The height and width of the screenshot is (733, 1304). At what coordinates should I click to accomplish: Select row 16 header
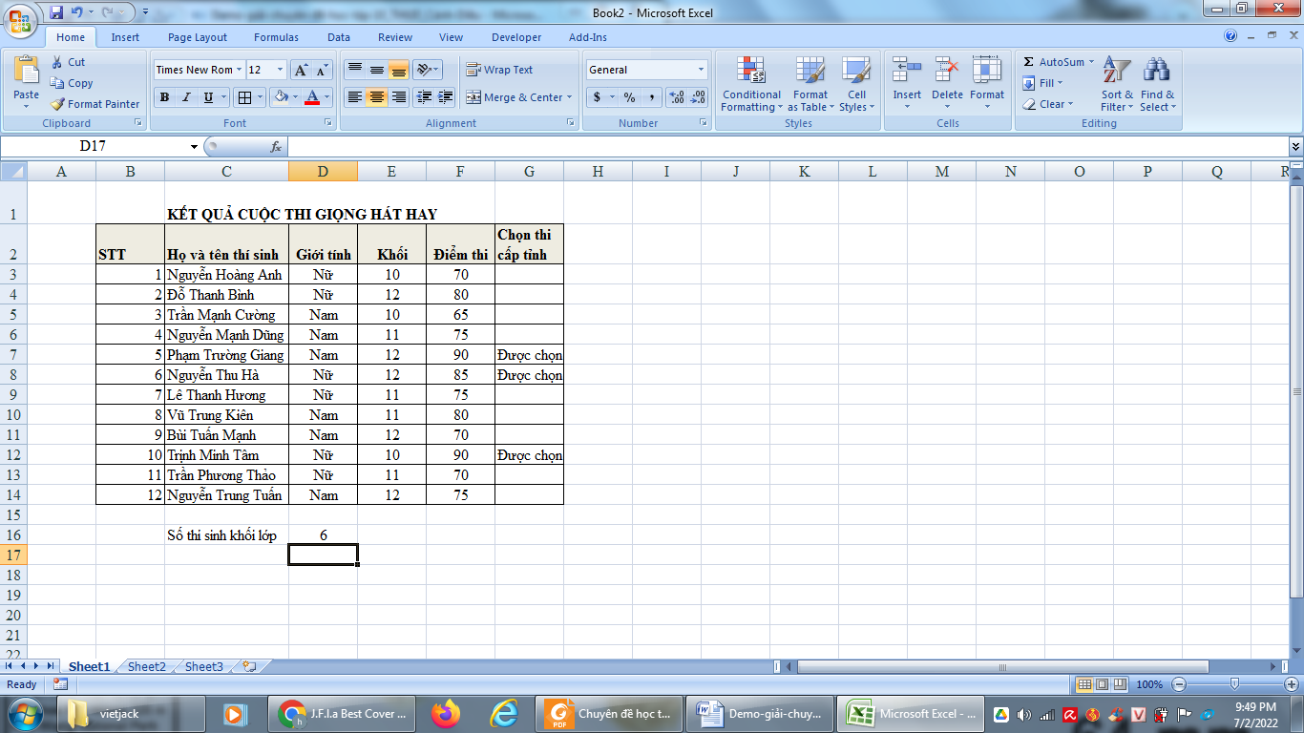click(x=13, y=535)
